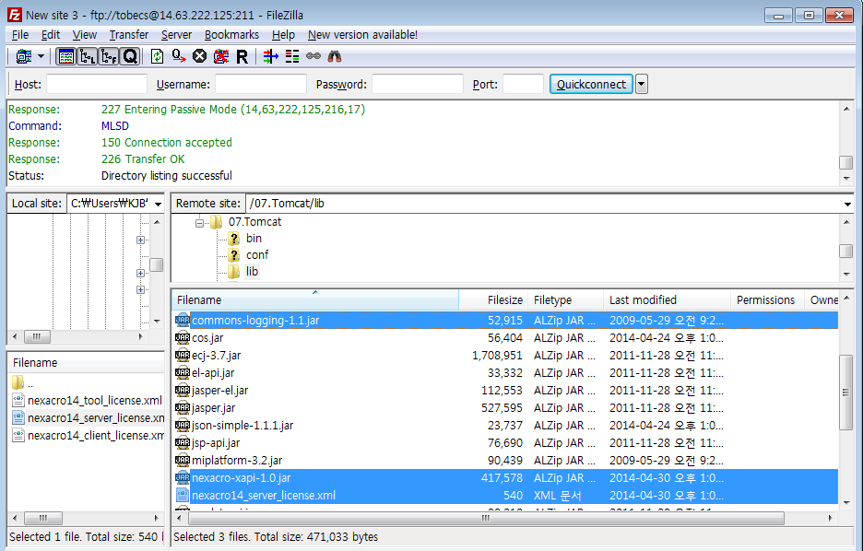863x551 pixels.
Task: Sort remote list by Filesize header
Action: coord(493,300)
